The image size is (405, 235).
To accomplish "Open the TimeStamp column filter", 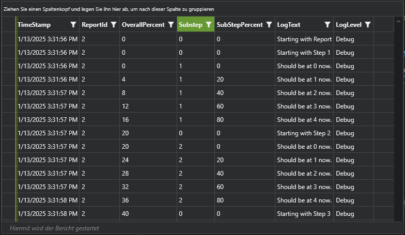I will [73, 25].
